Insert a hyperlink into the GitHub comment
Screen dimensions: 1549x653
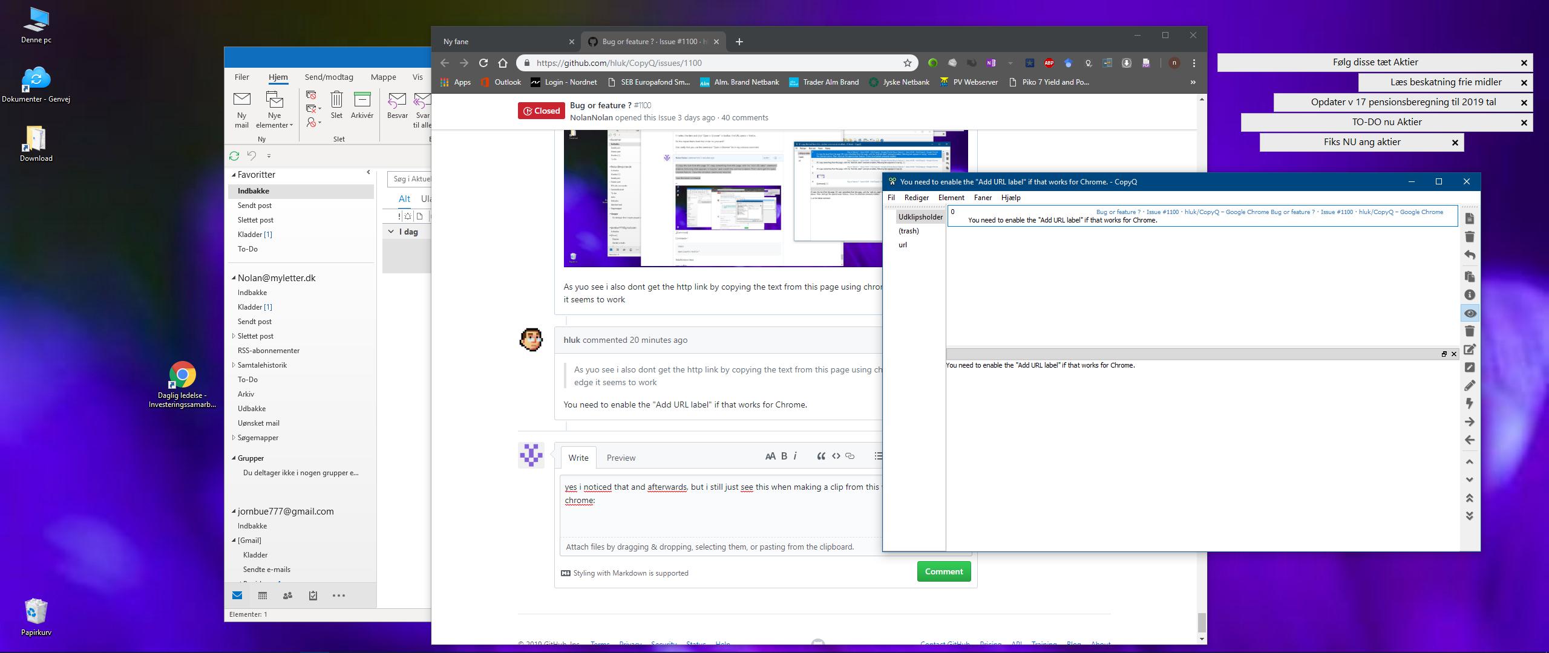[850, 456]
